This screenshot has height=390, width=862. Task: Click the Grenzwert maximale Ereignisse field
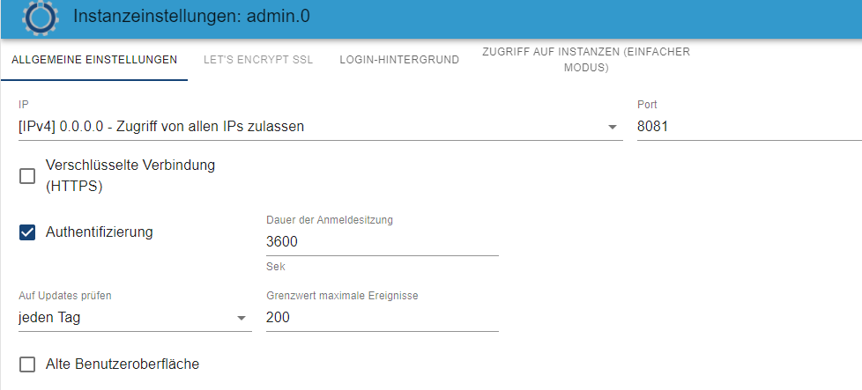382,318
